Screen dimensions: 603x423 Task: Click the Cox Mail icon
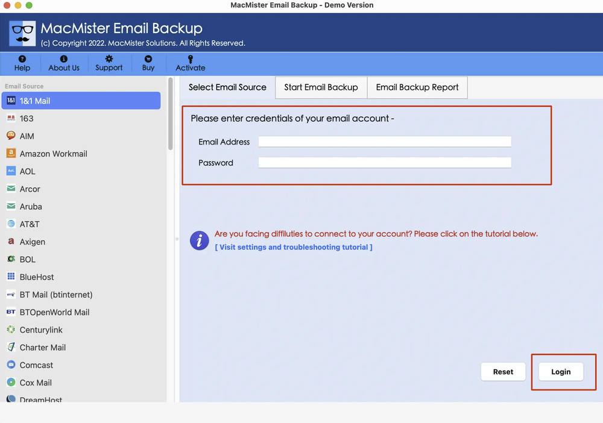(11, 382)
